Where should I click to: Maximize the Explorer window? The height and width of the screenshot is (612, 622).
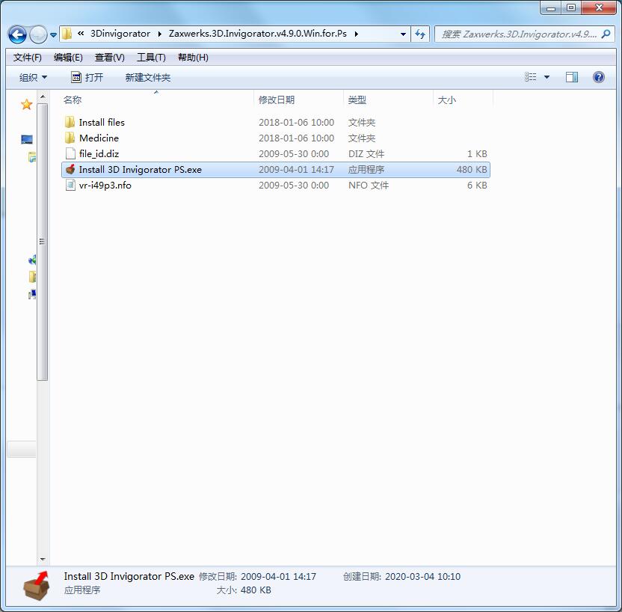click(570, 8)
